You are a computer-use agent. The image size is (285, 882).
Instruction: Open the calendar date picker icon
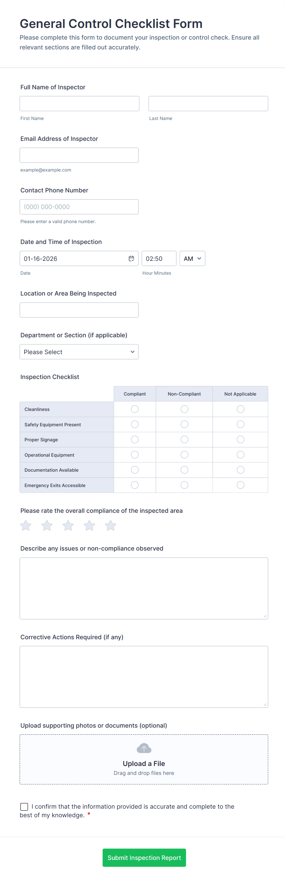tap(131, 258)
